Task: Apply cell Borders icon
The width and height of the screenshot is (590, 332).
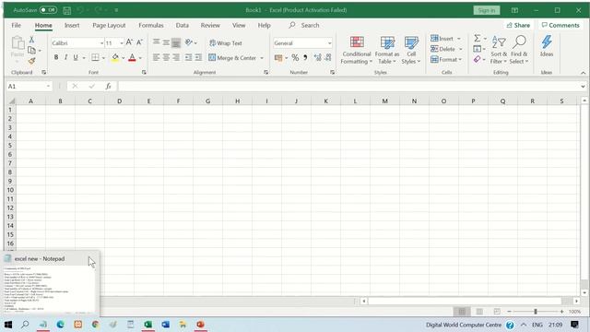Action: [95, 57]
